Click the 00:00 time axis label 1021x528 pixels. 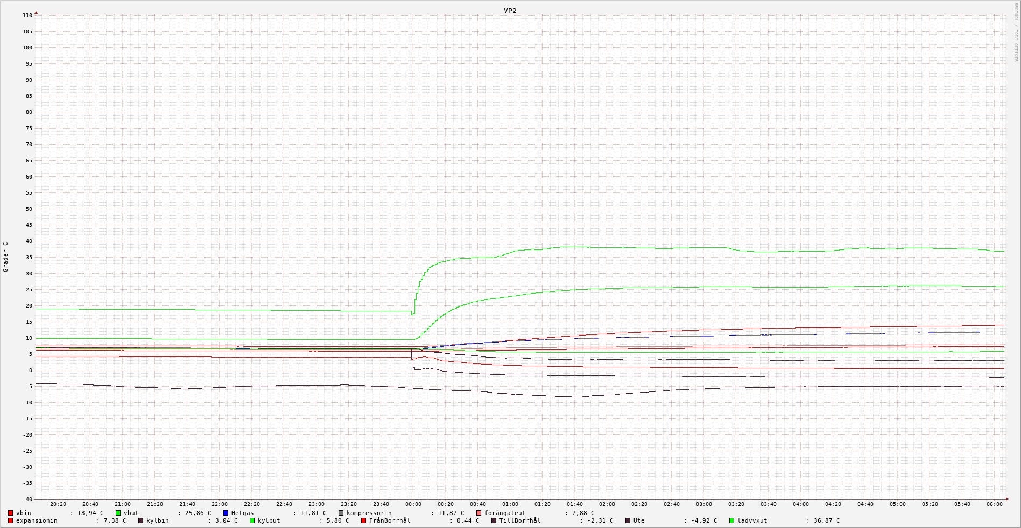[x=413, y=504]
